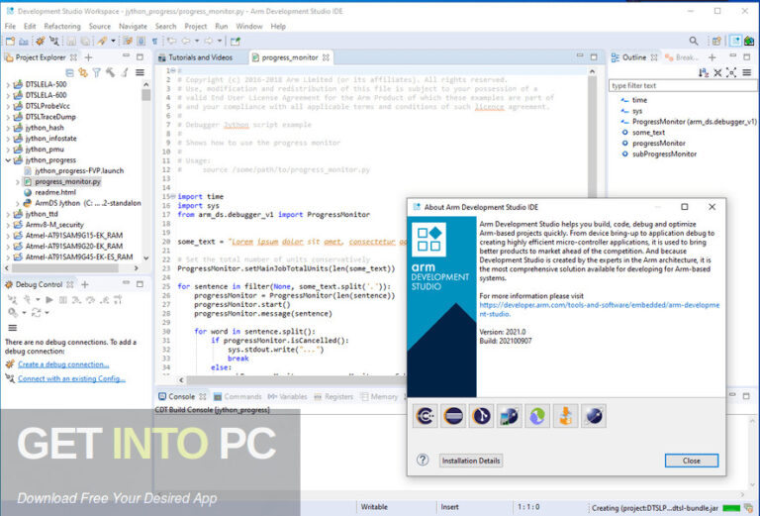760x516 pixels.
Task: Switch to the highlighted Development Studio perspective
Action: 735,41
